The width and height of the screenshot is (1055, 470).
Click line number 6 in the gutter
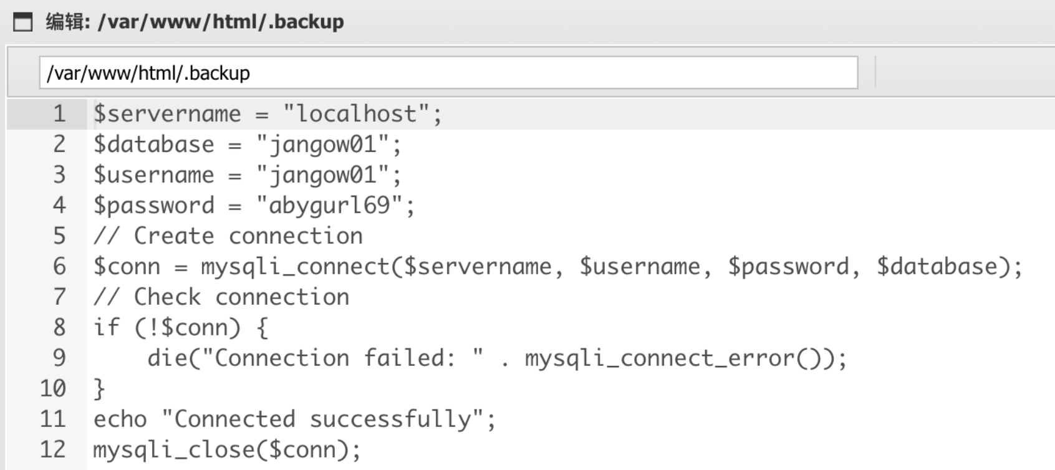pos(59,266)
